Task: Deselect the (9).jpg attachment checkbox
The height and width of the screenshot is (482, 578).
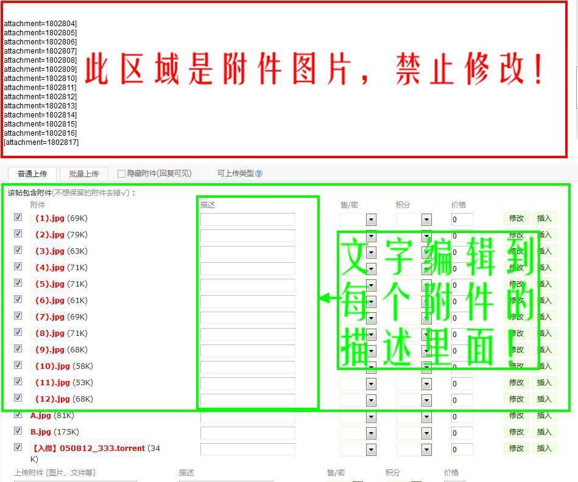Action: [x=18, y=348]
